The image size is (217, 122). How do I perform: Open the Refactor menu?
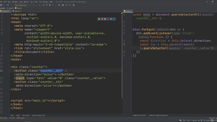26,2
